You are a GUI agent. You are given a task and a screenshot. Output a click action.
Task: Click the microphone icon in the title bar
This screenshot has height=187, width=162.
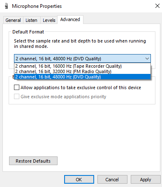click(x=6, y=6)
